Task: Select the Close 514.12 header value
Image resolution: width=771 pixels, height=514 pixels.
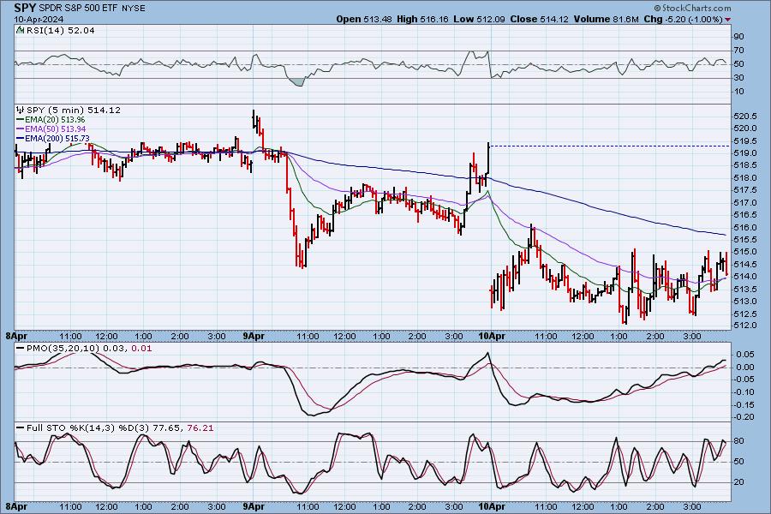Action: coord(540,19)
